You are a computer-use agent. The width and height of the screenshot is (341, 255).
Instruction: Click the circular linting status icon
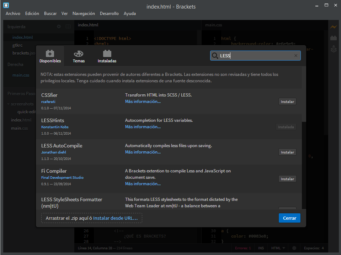click(x=294, y=248)
